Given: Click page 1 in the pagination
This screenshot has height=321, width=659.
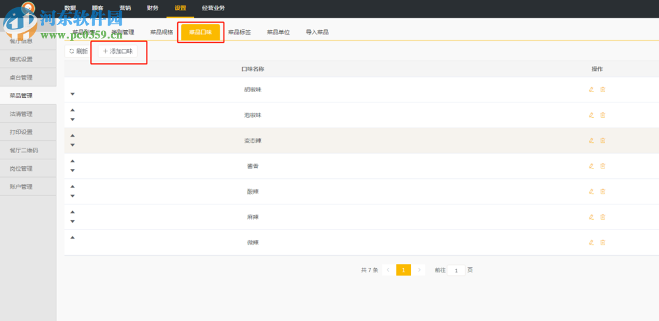Looking at the screenshot, I should point(403,270).
